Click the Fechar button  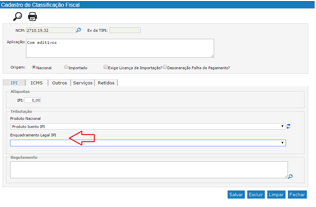pos(297,195)
